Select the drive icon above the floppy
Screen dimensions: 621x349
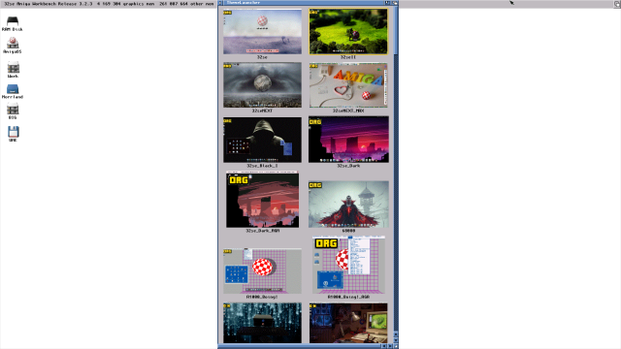[13, 111]
